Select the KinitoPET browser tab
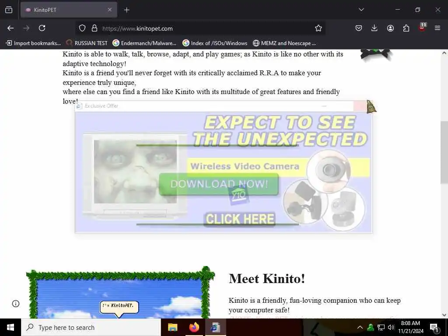448x336 pixels. [69, 10]
